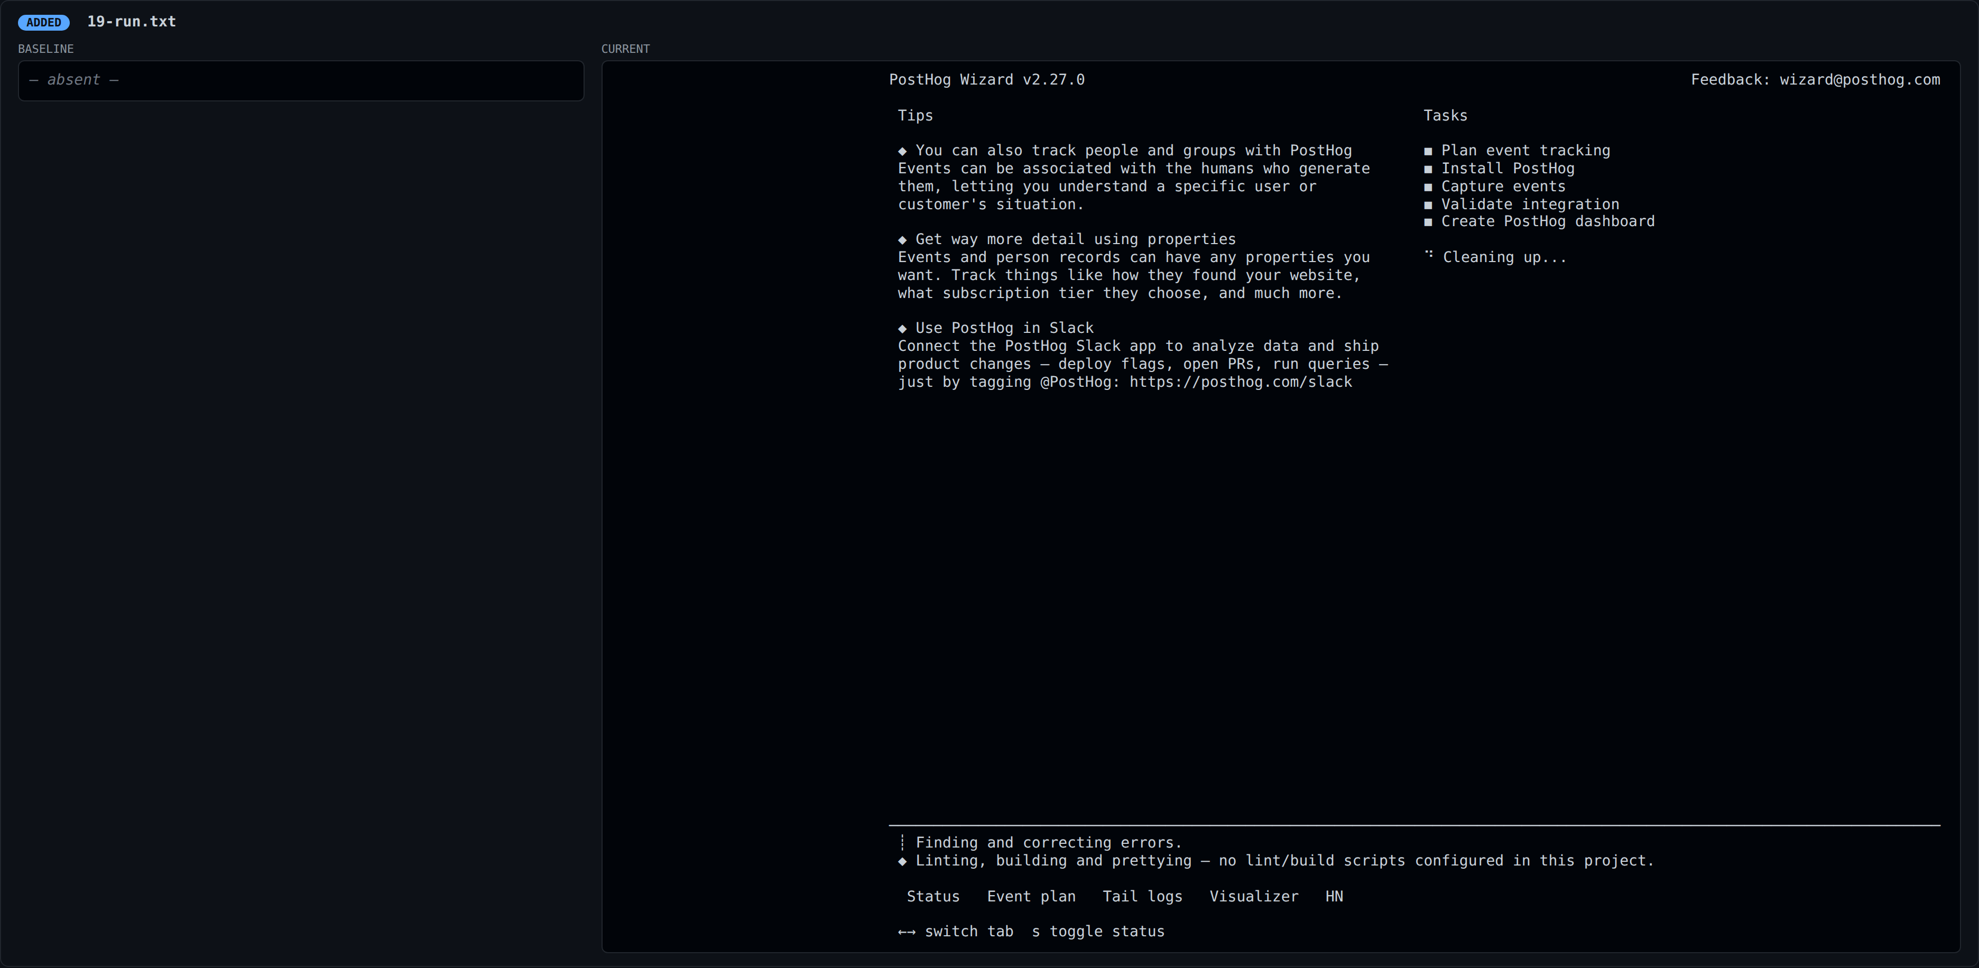Click the Create PostHog dashboard task

(1548, 221)
